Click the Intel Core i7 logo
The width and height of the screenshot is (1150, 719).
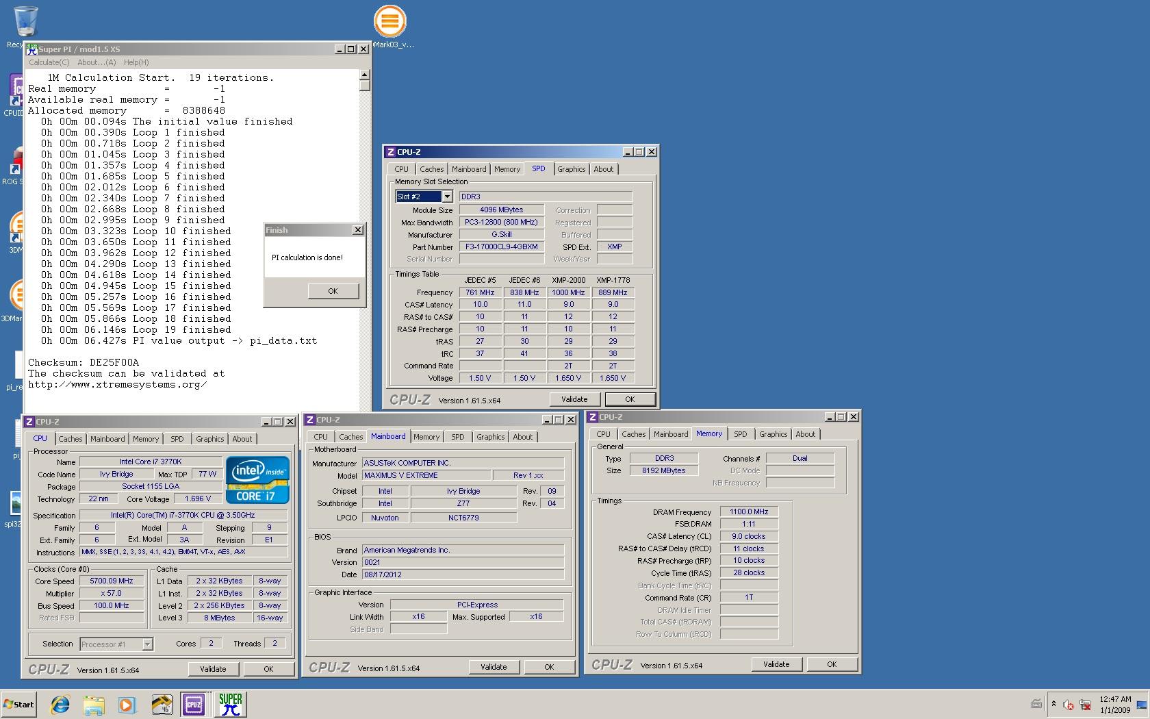tap(257, 480)
